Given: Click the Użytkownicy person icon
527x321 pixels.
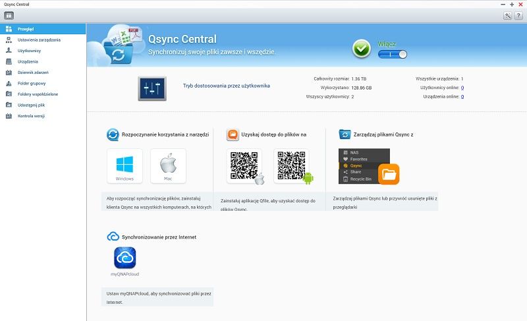Looking at the screenshot, I should click(9, 50).
